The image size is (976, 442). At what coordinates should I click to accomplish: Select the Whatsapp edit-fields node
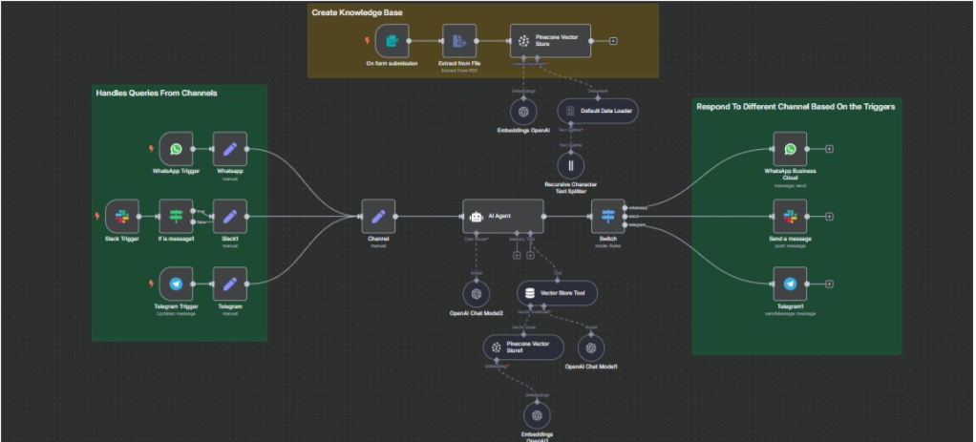[x=230, y=149]
